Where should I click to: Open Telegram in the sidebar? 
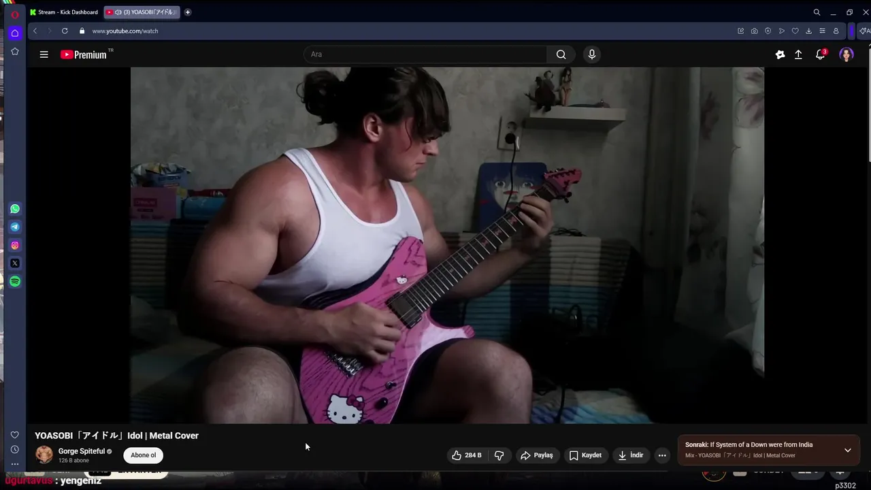15,227
